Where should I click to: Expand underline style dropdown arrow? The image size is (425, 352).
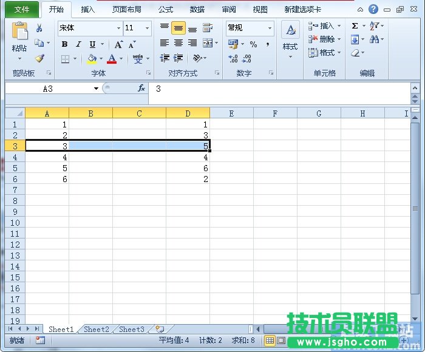pyautogui.click(x=103, y=44)
